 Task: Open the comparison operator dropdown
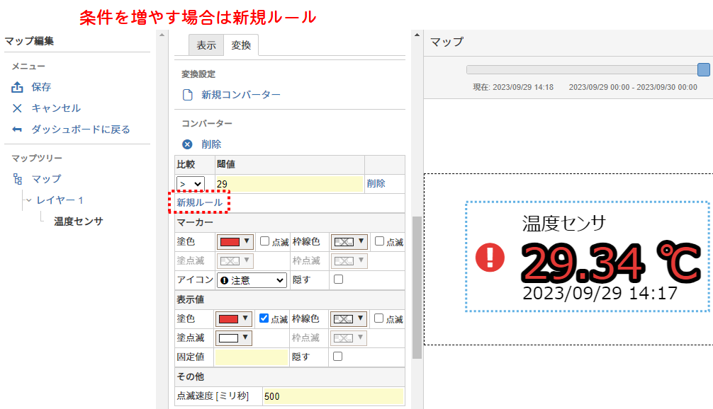(x=191, y=184)
